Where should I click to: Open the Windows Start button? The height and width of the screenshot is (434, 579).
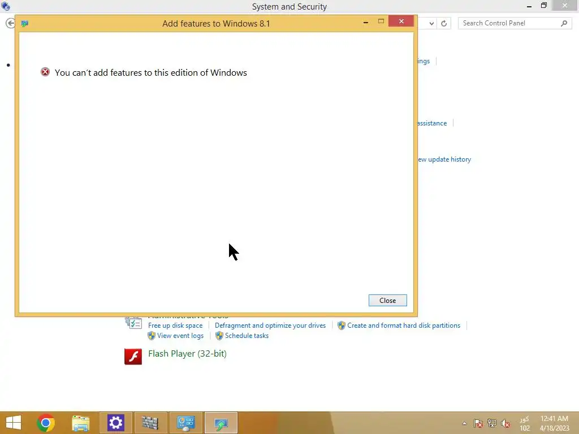[14, 423]
